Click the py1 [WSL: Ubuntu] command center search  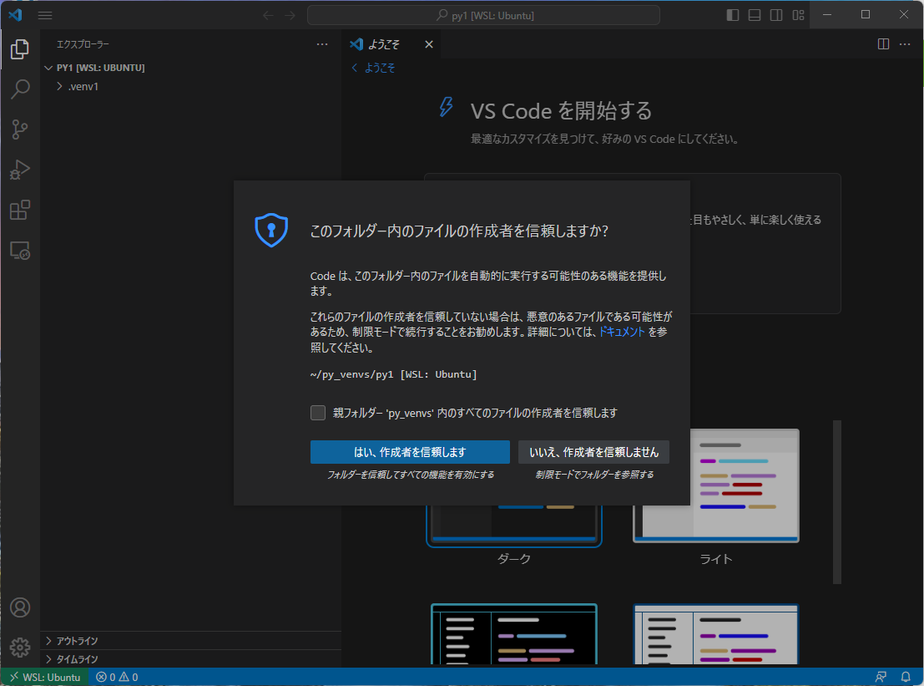click(484, 15)
